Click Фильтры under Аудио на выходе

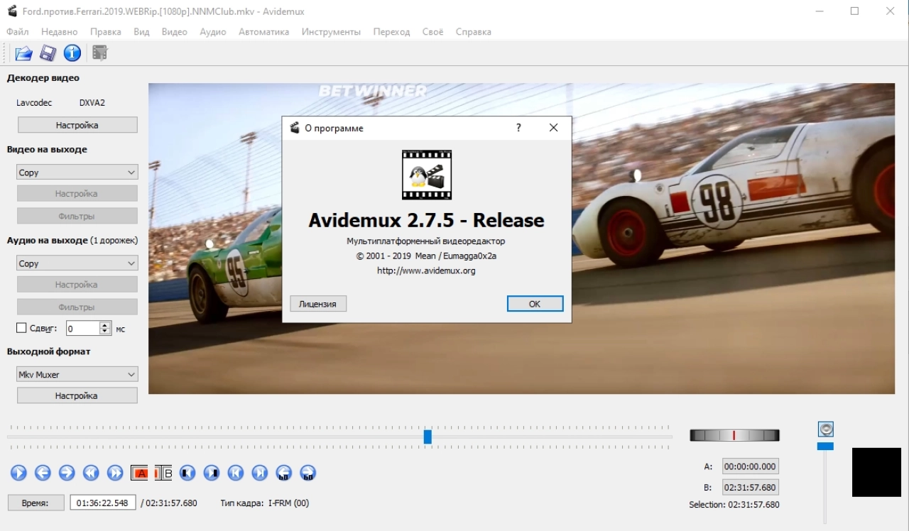[77, 307]
